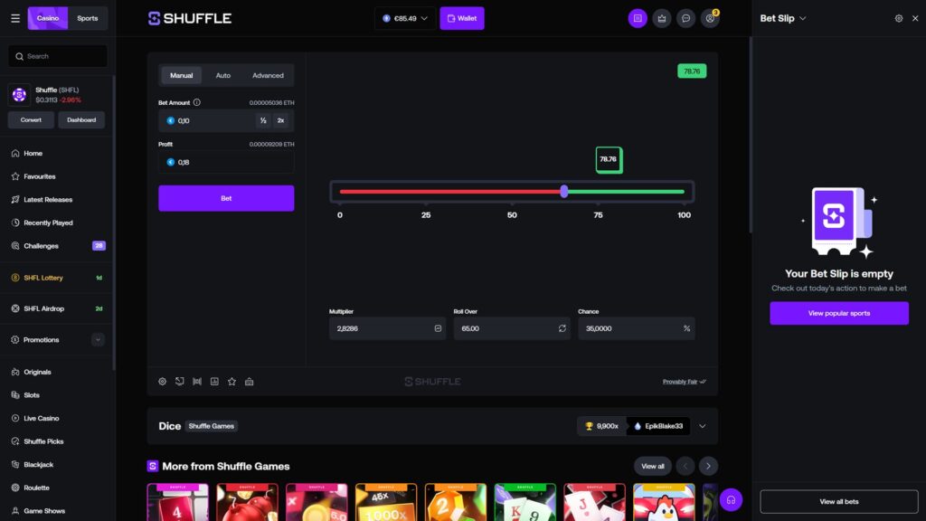Click the Multiplier field's icon

pos(438,328)
